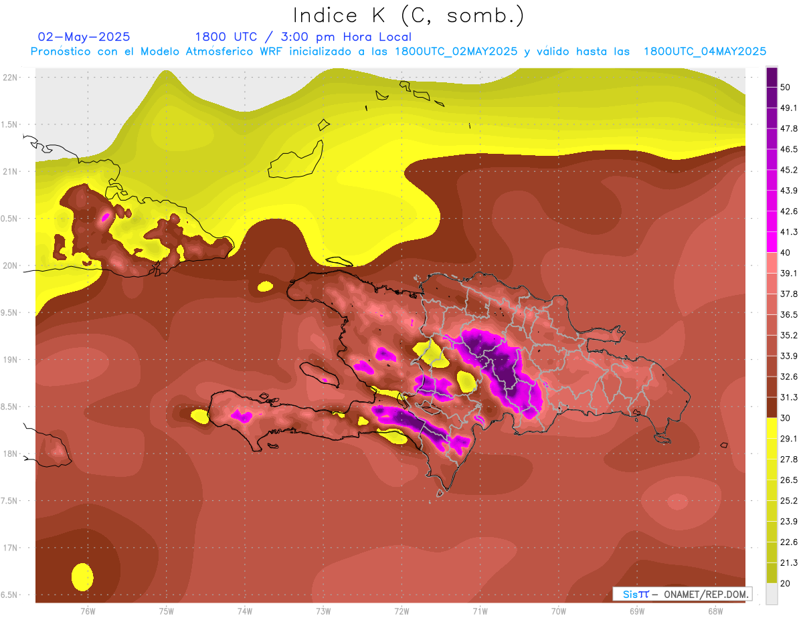Image resolution: width=803 pixels, height=620 pixels.
Task: Click the 'Indice K (C, somb.)' title
Action: (x=409, y=15)
